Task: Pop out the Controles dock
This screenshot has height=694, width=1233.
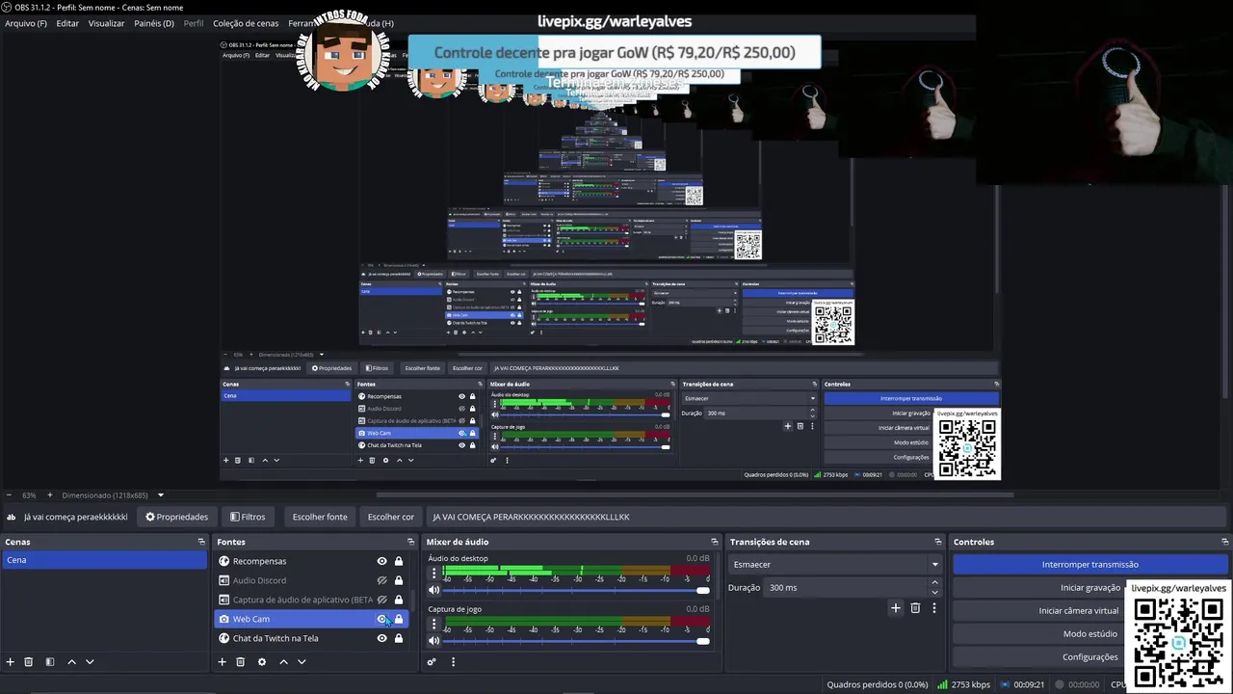Action: pos(1224,542)
